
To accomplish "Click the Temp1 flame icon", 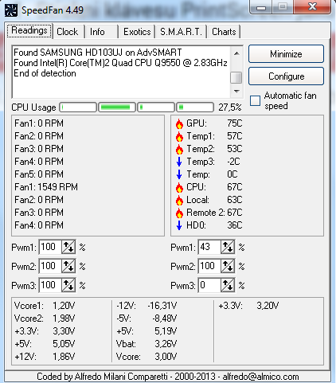I will 179,136.
